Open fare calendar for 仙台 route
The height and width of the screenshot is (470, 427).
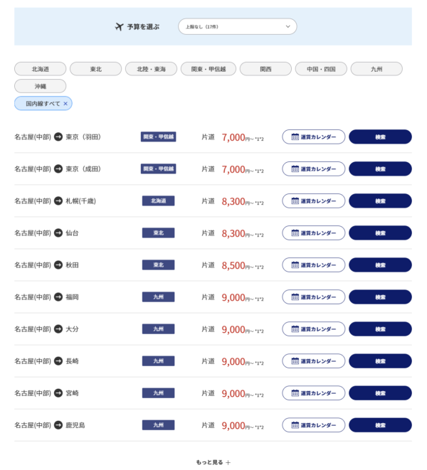(314, 233)
